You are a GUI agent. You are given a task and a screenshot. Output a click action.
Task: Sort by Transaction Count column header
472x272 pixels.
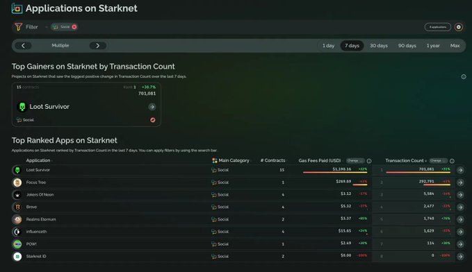(x=405, y=160)
